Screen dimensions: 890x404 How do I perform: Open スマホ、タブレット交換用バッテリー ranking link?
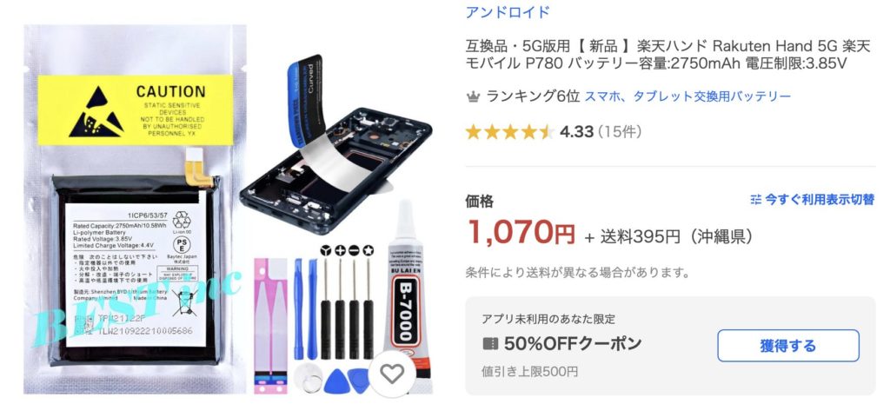click(687, 96)
